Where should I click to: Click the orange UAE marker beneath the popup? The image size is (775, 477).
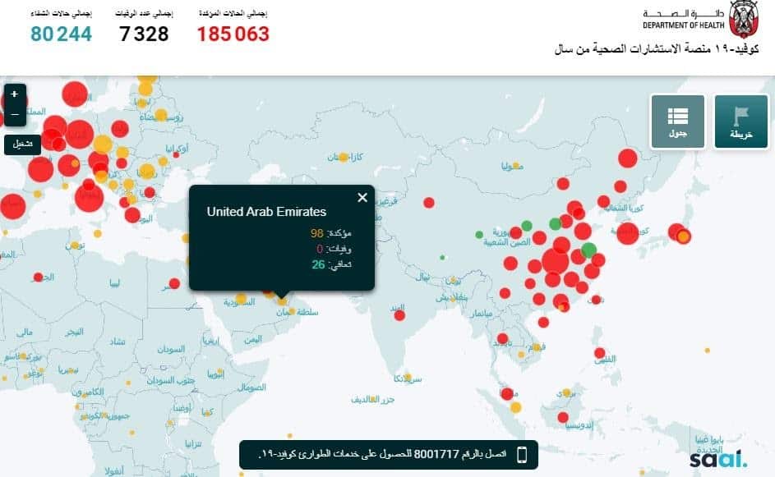pyautogui.click(x=282, y=301)
